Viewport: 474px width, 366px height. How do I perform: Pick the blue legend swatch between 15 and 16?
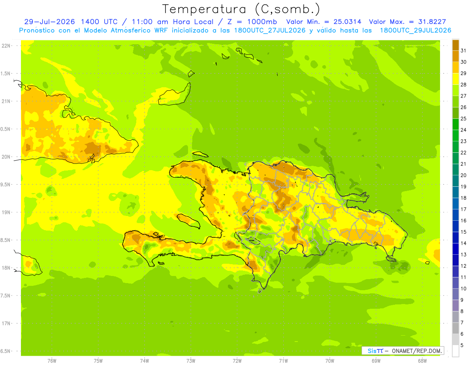tap(455, 226)
